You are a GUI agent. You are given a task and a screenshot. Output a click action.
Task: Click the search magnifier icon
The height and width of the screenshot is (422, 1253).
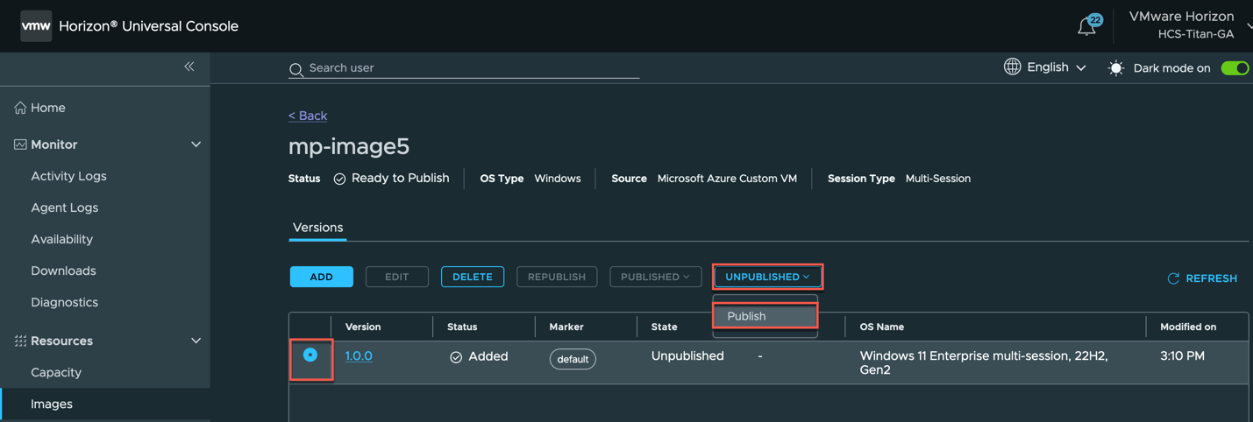tap(296, 69)
